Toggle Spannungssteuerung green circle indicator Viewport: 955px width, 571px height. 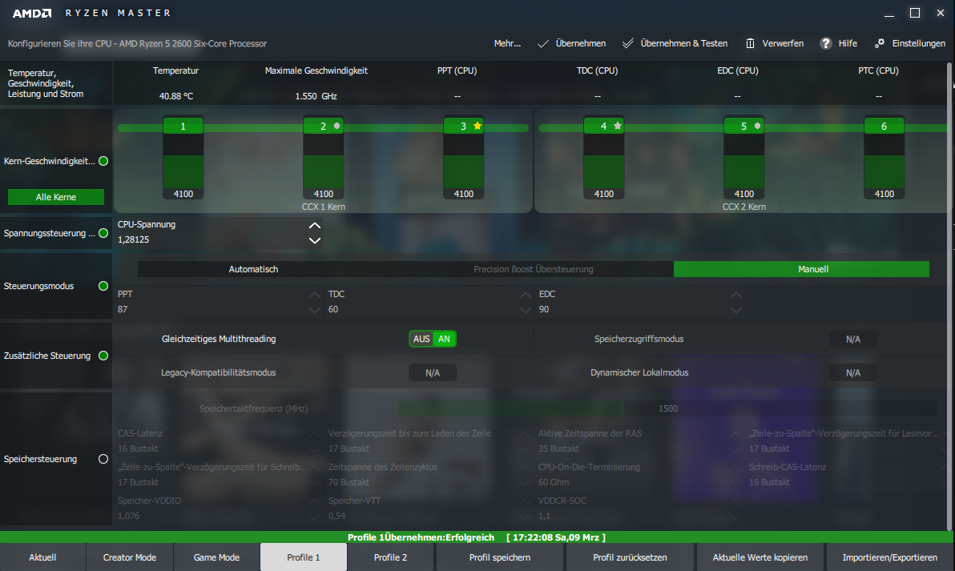103,233
